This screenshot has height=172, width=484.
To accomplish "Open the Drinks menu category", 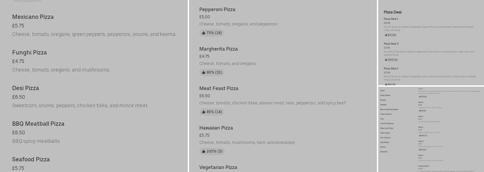I will coord(383,147).
